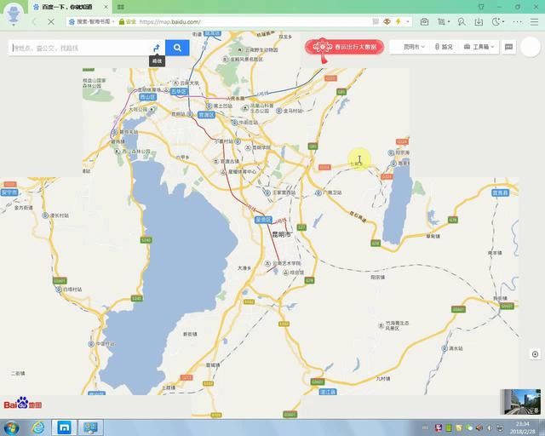Click the locate-me button on the map
The height and width of the screenshot is (436, 545).
(534, 354)
